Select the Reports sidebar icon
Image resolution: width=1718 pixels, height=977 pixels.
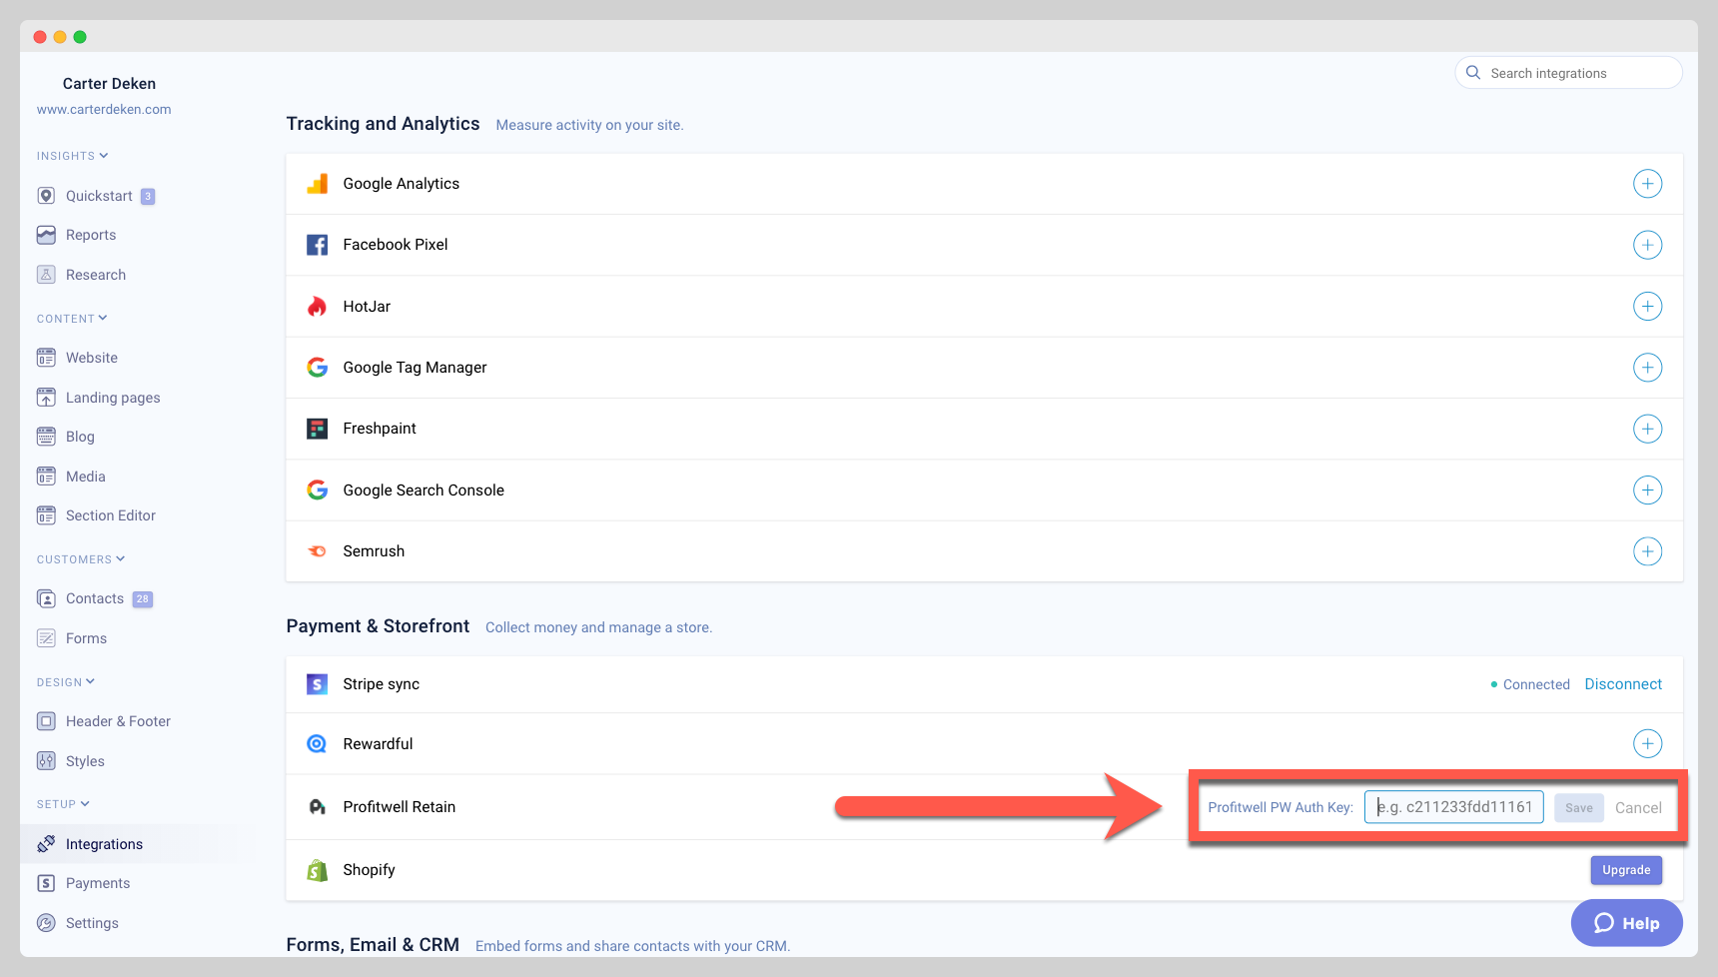point(47,234)
